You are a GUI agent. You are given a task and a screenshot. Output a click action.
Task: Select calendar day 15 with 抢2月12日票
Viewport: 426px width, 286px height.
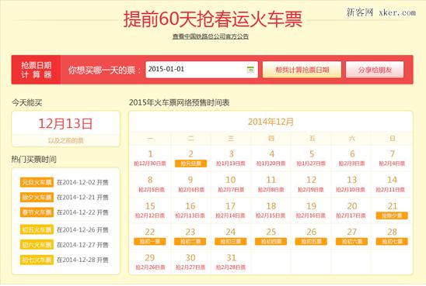coord(150,210)
